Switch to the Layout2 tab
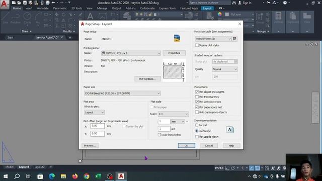Viewport: 322px width, 181px height. tap(39, 167)
